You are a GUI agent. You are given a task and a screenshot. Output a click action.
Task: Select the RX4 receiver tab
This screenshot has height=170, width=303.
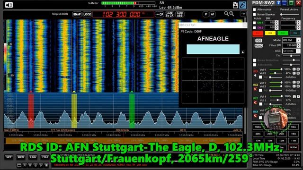295,34
